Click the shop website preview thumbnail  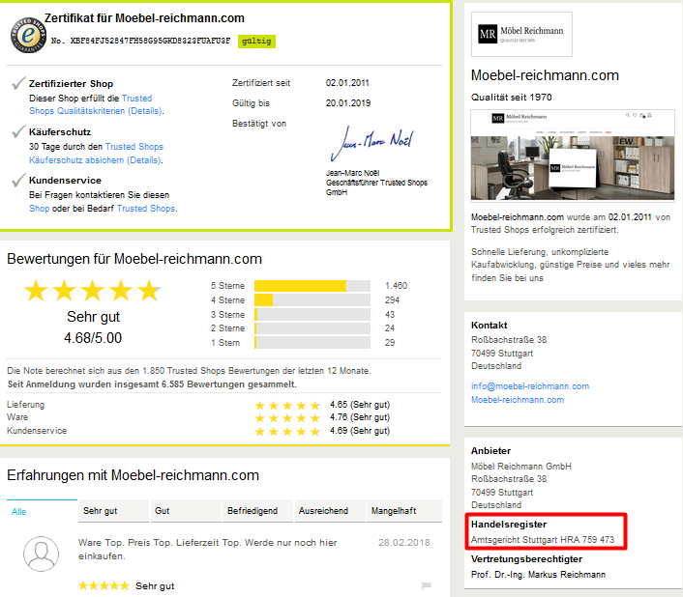tap(573, 156)
